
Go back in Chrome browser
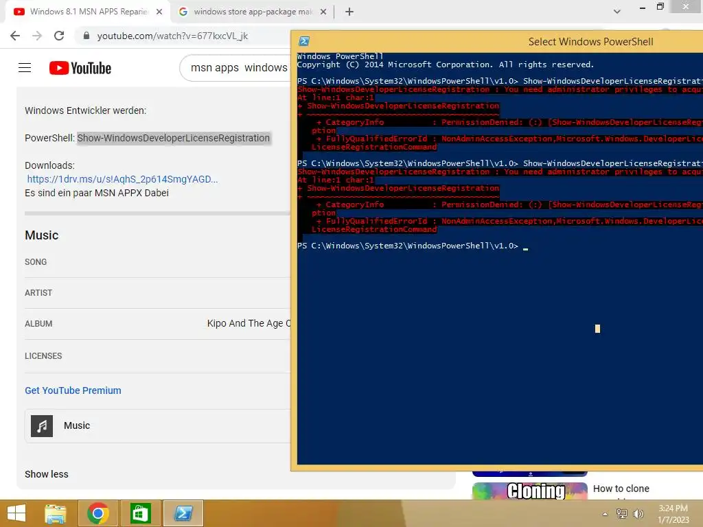(15, 36)
